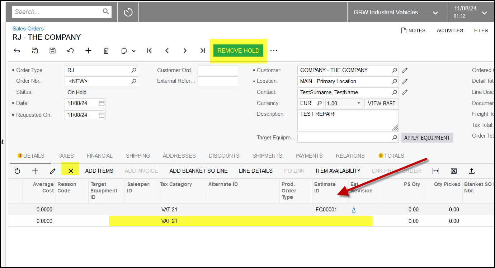Expand the clipboard dropdown arrow
Viewport: 495px width, 268px height.
[x=134, y=51]
